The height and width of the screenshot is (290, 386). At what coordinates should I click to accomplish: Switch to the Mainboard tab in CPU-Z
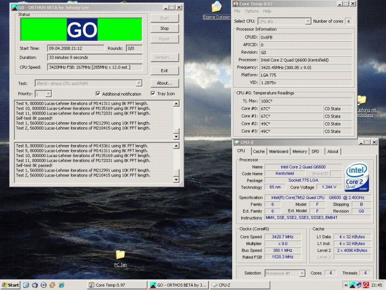278,151
